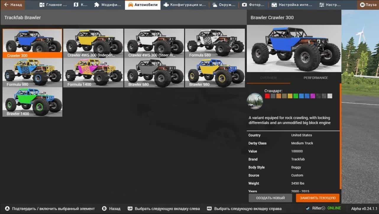This screenshot has width=379, height=214.
Task: Switch to the PERFORMANCE tab
Action: click(x=315, y=78)
